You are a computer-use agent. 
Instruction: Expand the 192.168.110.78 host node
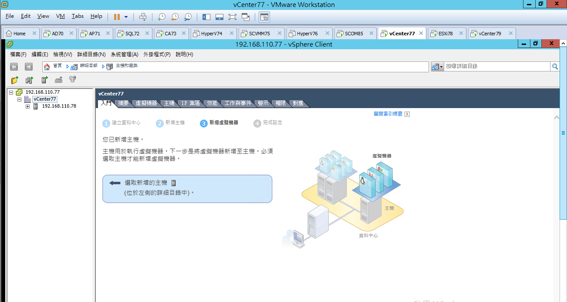click(27, 106)
